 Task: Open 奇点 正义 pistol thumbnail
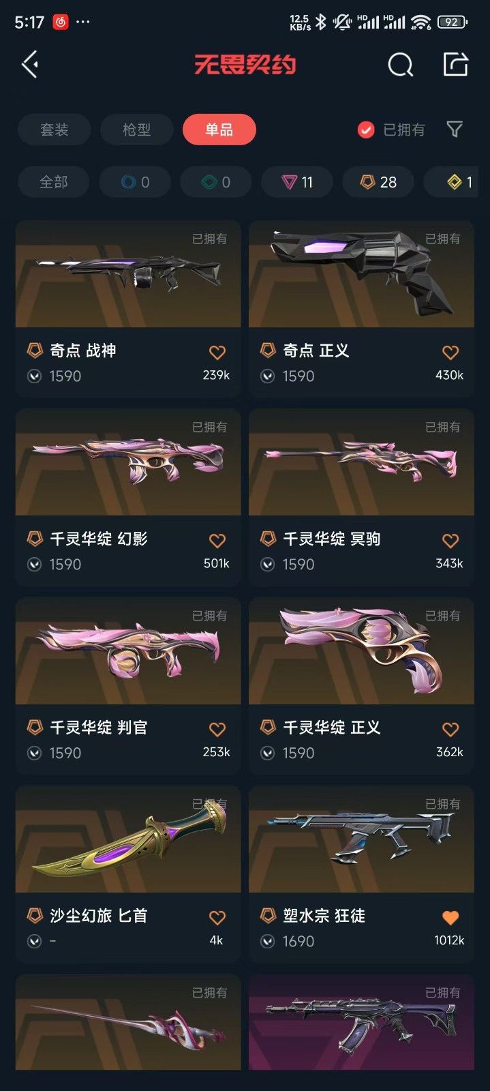tap(361, 274)
